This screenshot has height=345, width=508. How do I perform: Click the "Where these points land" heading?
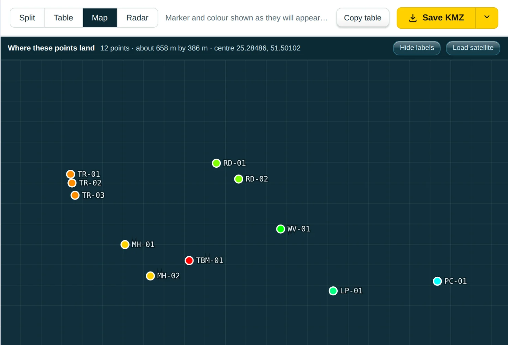pos(51,48)
